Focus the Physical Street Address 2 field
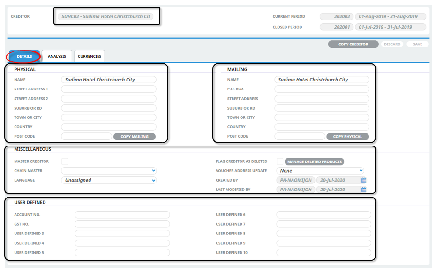 click(x=109, y=99)
